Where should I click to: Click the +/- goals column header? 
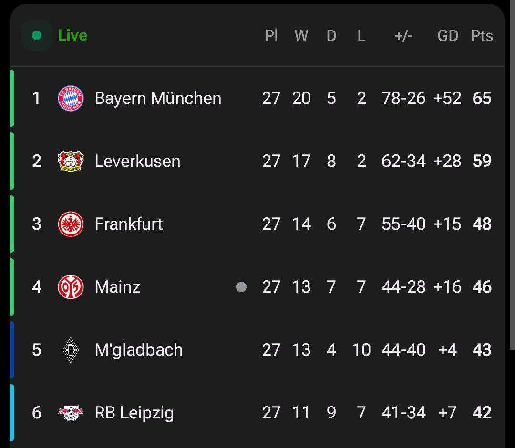[403, 36]
